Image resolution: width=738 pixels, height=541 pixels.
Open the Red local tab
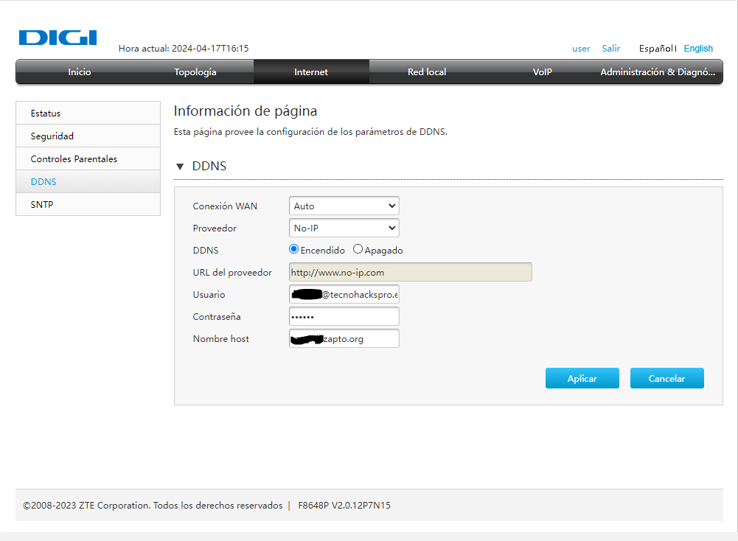tap(427, 72)
